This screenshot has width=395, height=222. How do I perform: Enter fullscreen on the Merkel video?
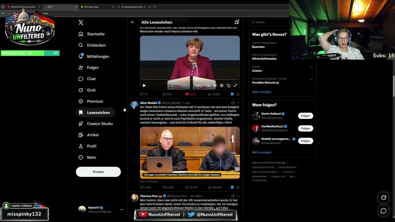[x=235, y=85]
